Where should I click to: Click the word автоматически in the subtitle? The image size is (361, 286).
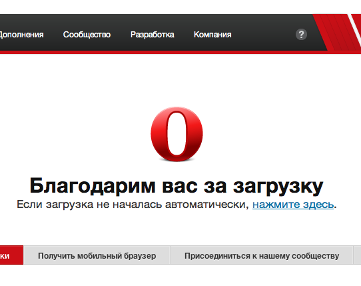point(205,205)
